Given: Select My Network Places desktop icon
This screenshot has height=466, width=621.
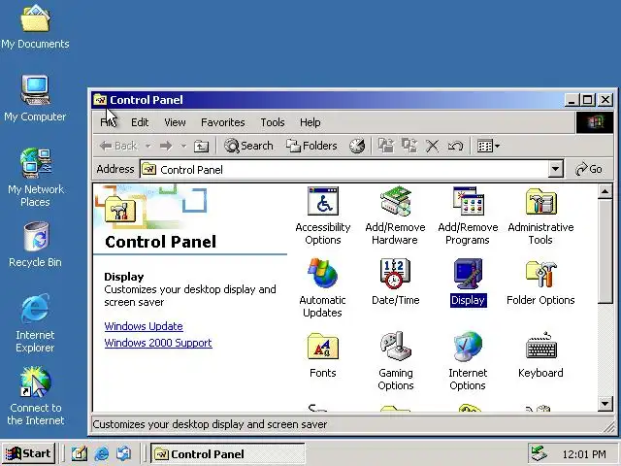Looking at the screenshot, I should coord(35,177).
